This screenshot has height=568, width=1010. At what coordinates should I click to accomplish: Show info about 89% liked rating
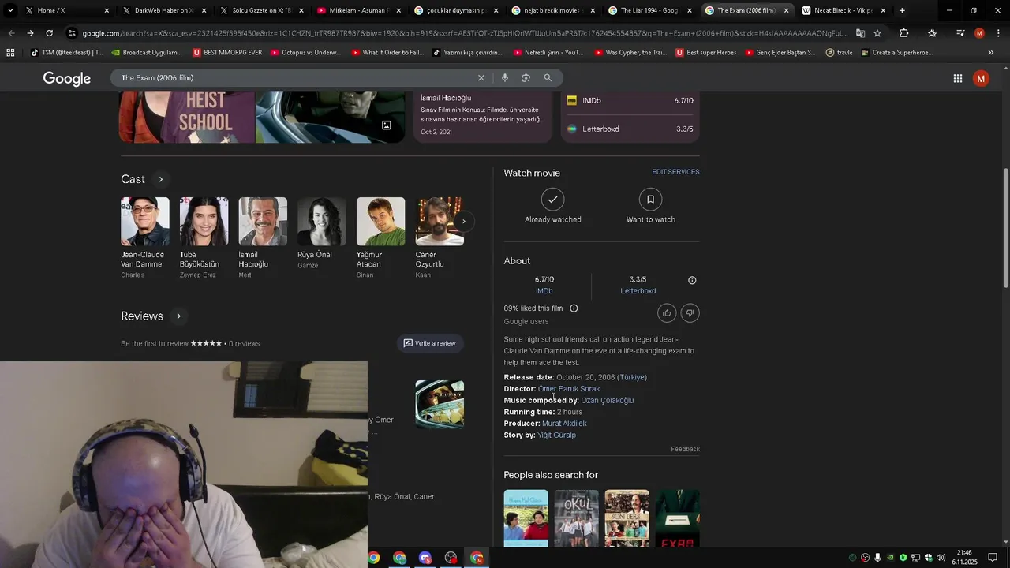tap(574, 308)
